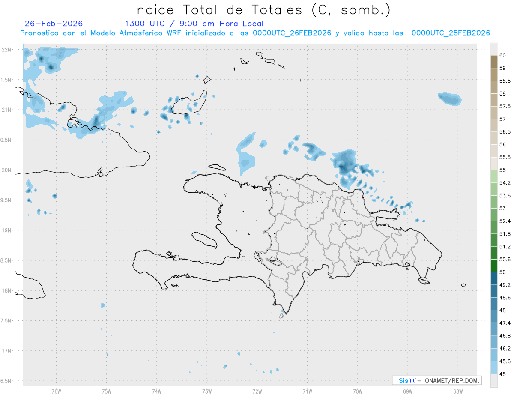Click the "55" legend value

point(502,170)
